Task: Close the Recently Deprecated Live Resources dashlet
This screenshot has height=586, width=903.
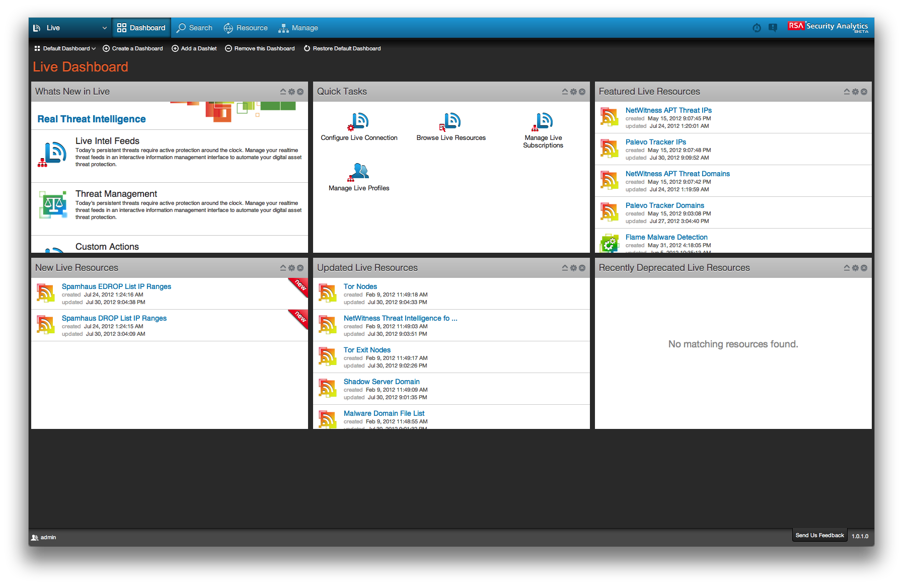Action: (864, 268)
